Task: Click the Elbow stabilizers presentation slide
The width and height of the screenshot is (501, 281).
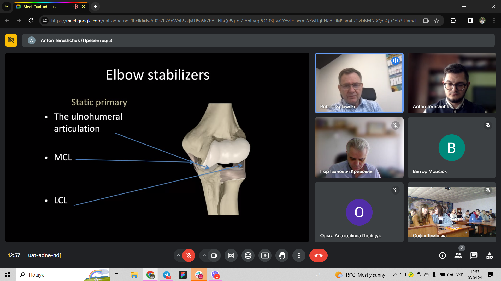Action: (x=157, y=147)
